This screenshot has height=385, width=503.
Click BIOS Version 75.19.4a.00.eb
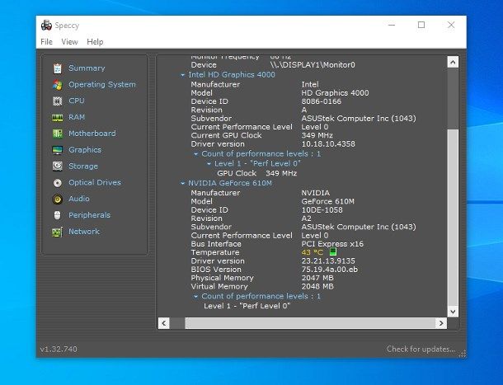click(x=330, y=270)
